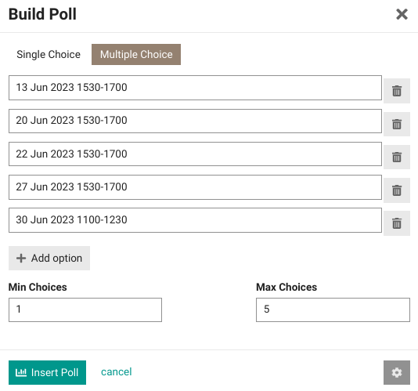Edit the 22 Jun 2023 1530-1700 option text

tap(195, 154)
